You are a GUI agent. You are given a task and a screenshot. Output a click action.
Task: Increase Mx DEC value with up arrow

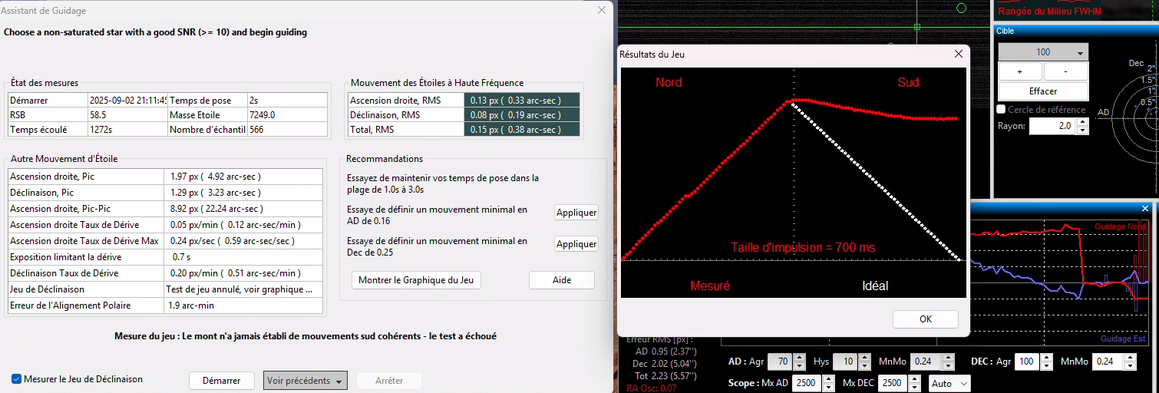coord(913,379)
